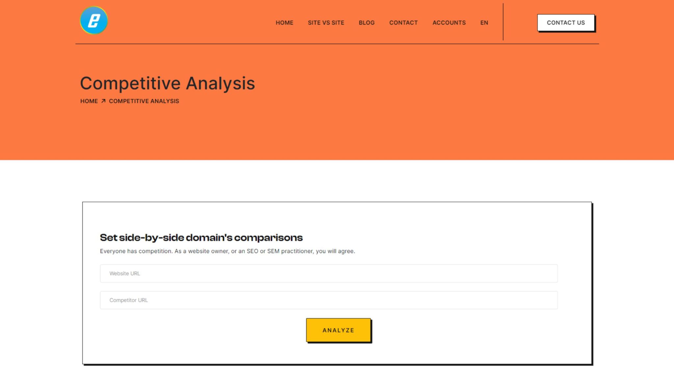Select CONTACT in the navigation bar
The height and width of the screenshot is (380, 674).
click(x=403, y=23)
